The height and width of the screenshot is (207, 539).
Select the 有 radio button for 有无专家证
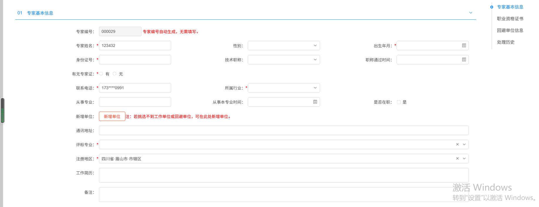[101, 74]
